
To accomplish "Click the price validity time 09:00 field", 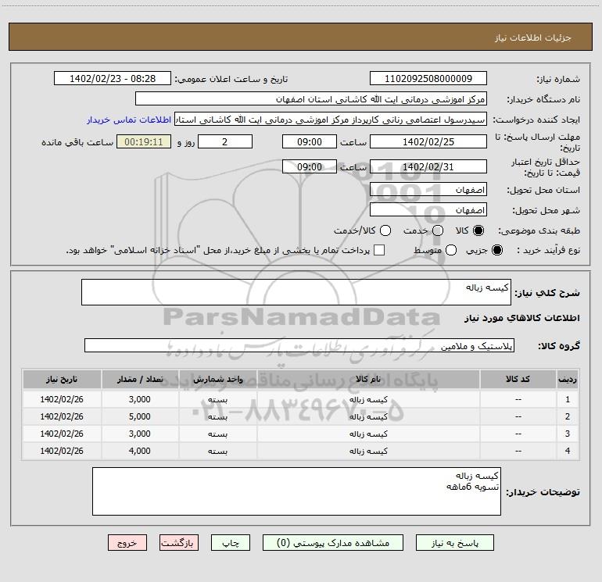I will click(310, 166).
